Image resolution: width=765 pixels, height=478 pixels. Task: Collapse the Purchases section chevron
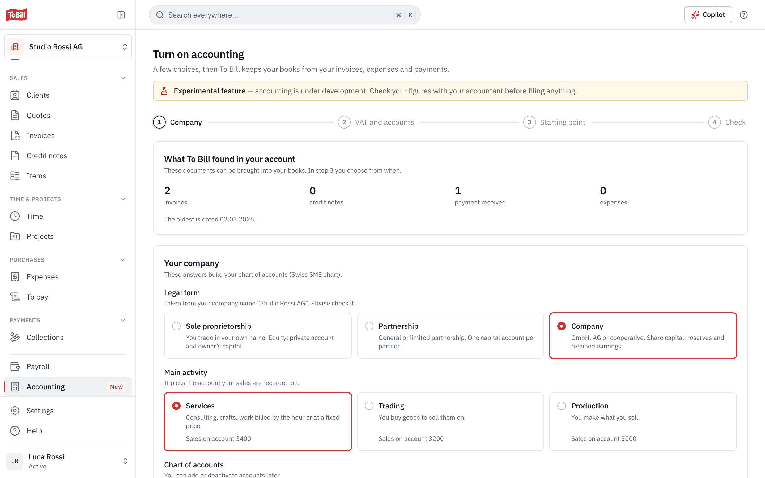pyautogui.click(x=123, y=260)
